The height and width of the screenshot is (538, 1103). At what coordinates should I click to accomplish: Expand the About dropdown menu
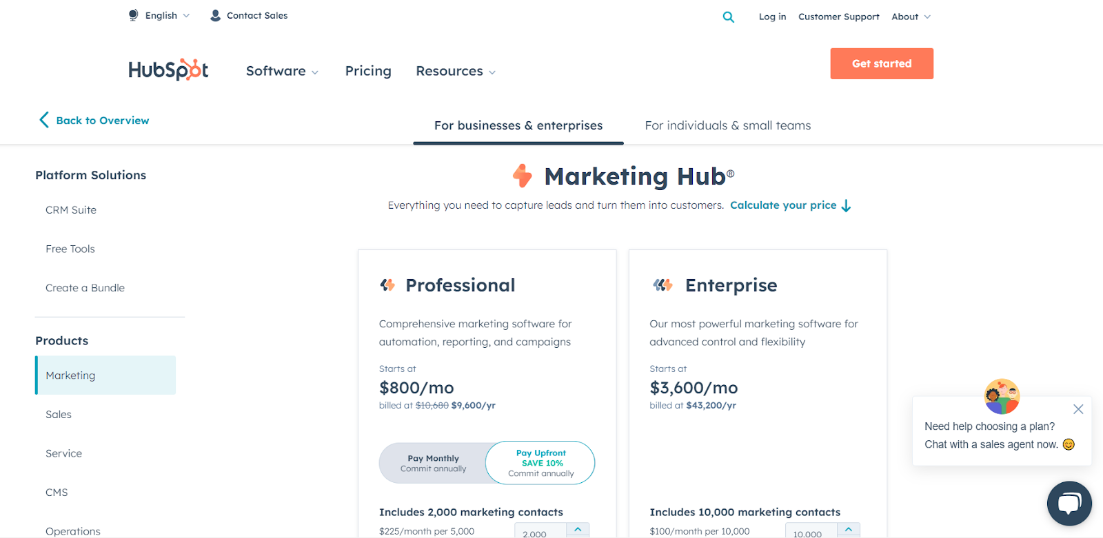911,17
